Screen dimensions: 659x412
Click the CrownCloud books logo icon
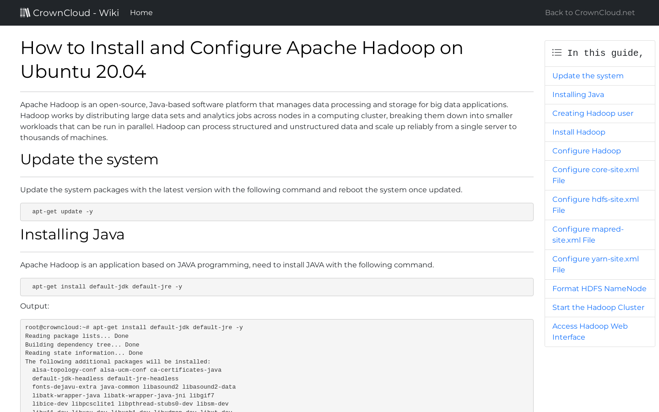coord(25,13)
